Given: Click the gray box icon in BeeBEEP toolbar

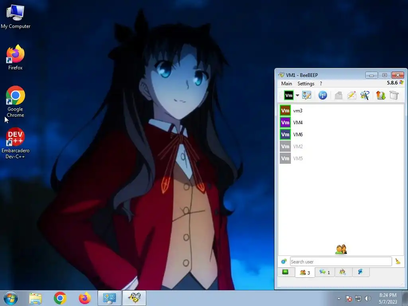Looking at the screenshot, I should click(x=394, y=95).
